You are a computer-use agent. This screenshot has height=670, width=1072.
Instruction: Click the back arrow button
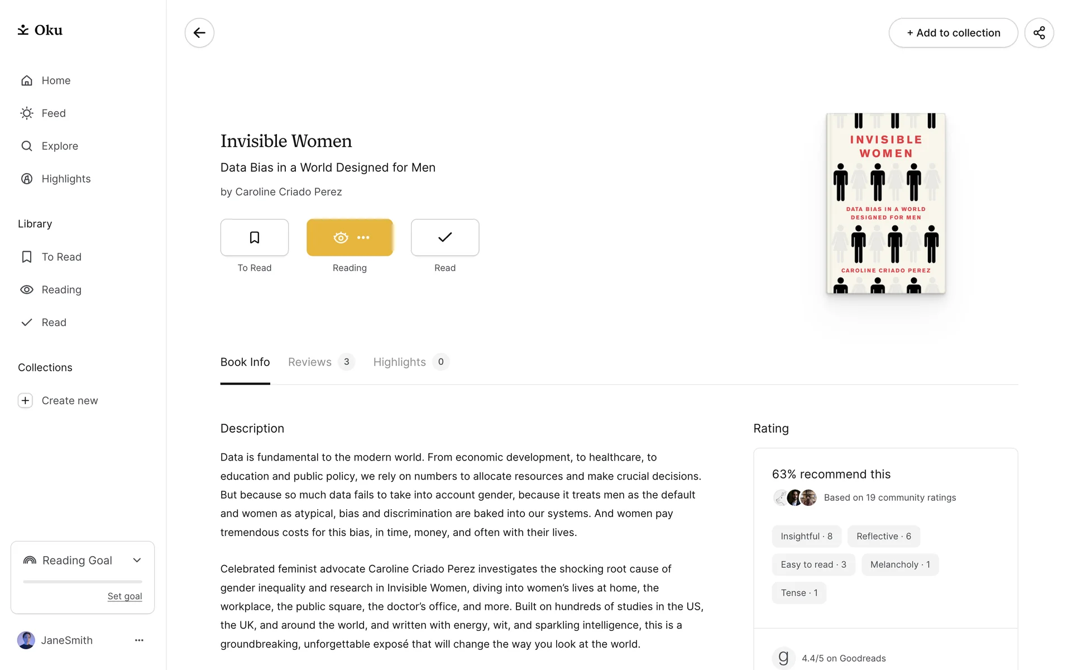[199, 33]
